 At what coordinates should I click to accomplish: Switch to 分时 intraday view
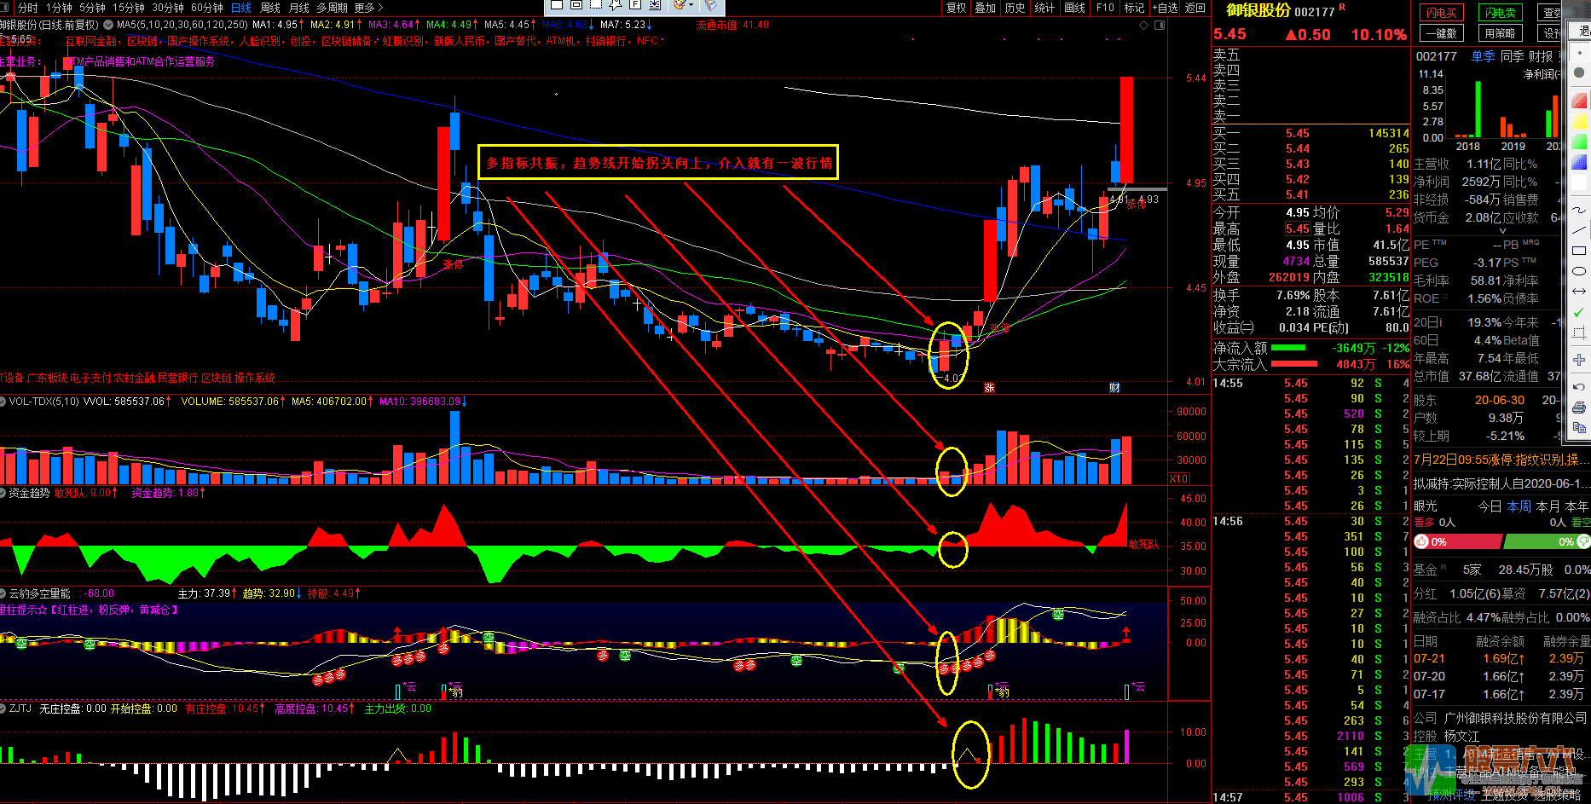pyautogui.click(x=27, y=8)
